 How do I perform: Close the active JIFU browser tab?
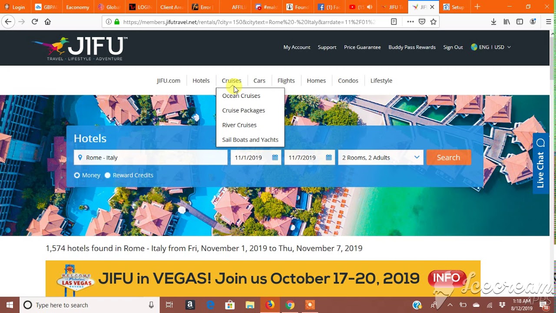(432, 7)
